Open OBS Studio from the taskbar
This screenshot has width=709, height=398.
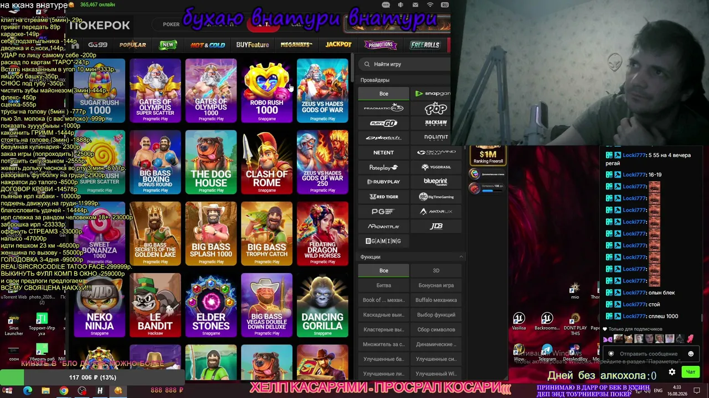point(82,391)
